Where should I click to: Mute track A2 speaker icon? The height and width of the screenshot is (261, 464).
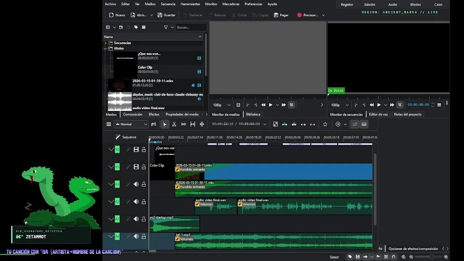click(x=136, y=202)
